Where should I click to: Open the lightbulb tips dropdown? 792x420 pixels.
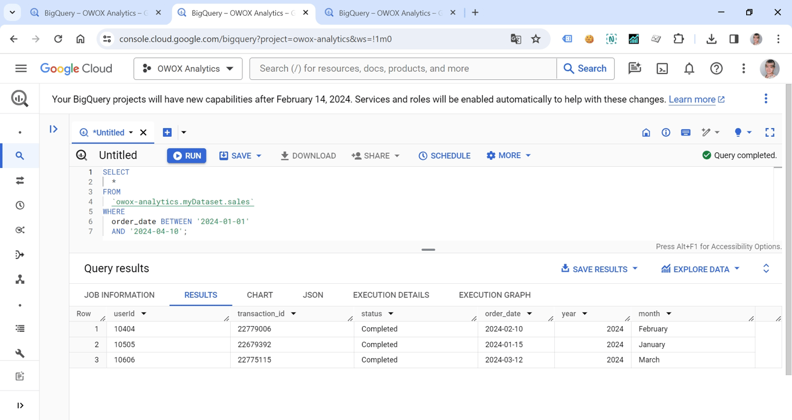coord(743,133)
